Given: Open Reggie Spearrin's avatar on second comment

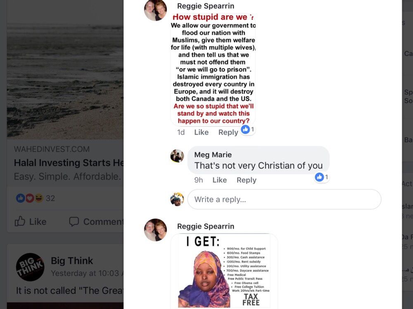Looking at the screenshot, I should 155,229.
